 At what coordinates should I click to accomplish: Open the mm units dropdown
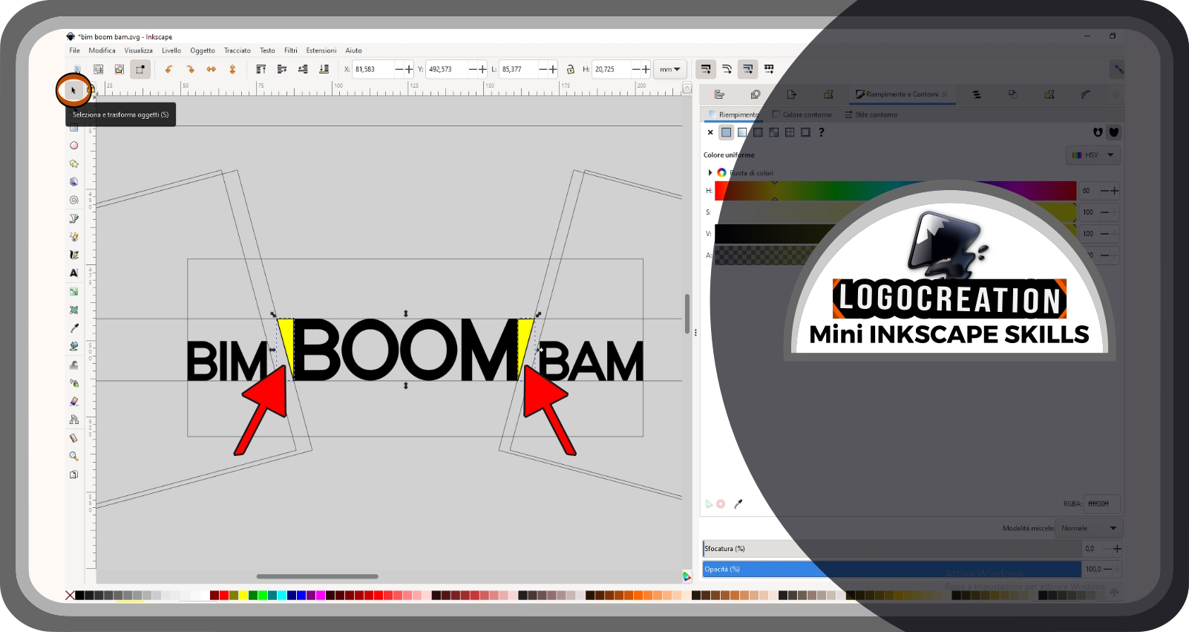pyautogui.click(x=669, y=69)
